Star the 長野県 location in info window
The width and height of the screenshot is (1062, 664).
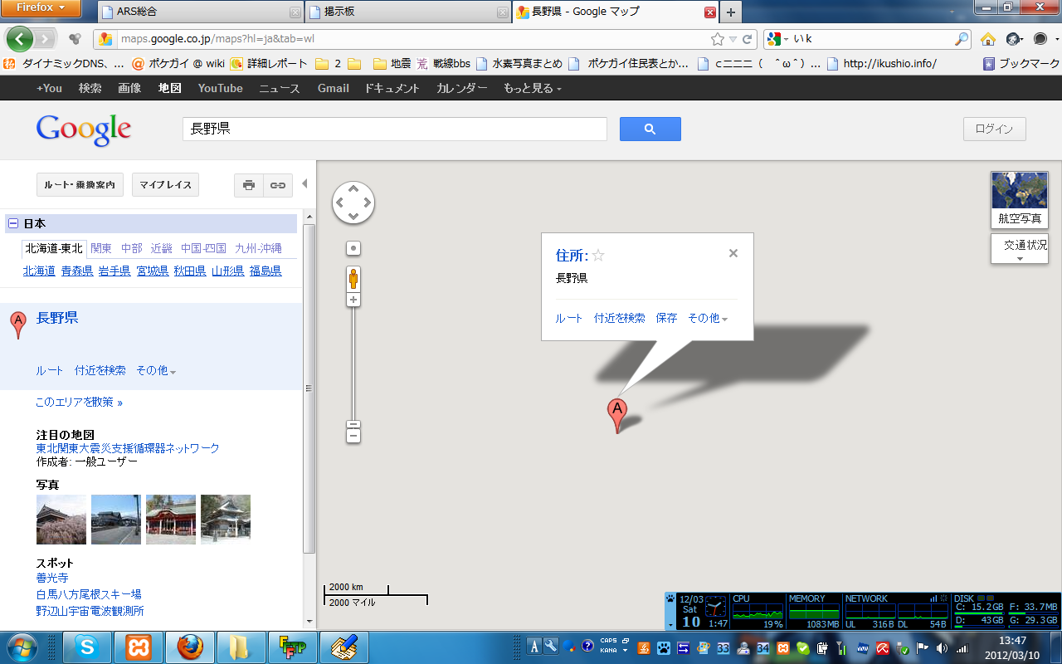(x=598, y=256)
